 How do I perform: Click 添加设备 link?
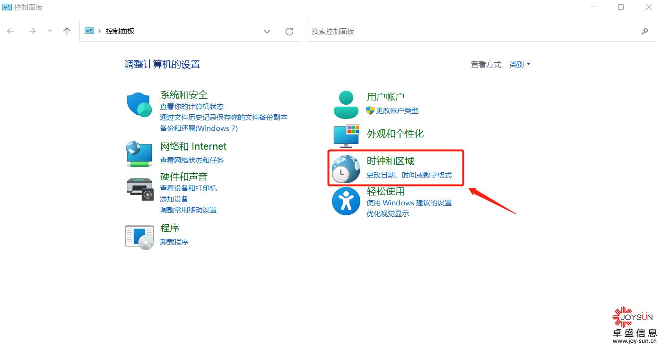tap(174, 199)
